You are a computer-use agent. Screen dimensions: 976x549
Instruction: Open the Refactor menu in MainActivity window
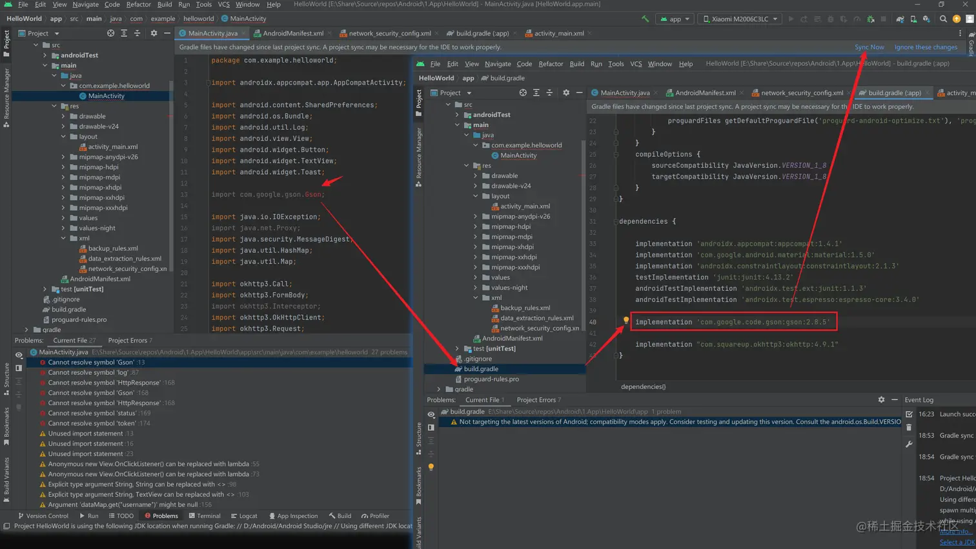pos(138,5)
